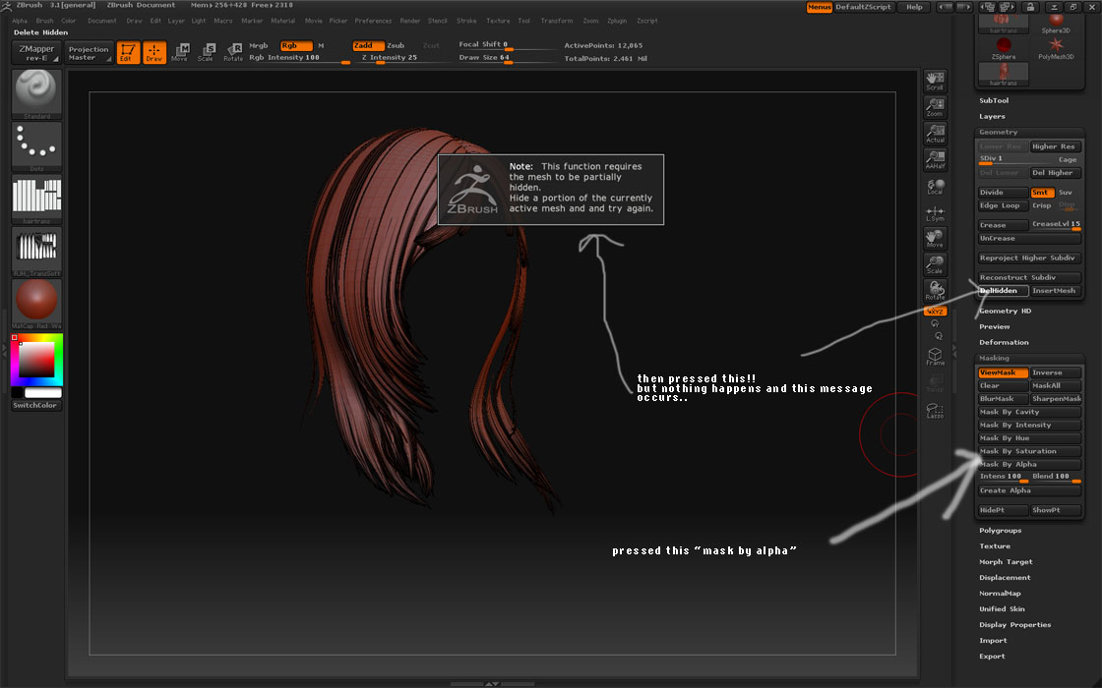Expand the Polygroups section

click(x=1000, y=530)
